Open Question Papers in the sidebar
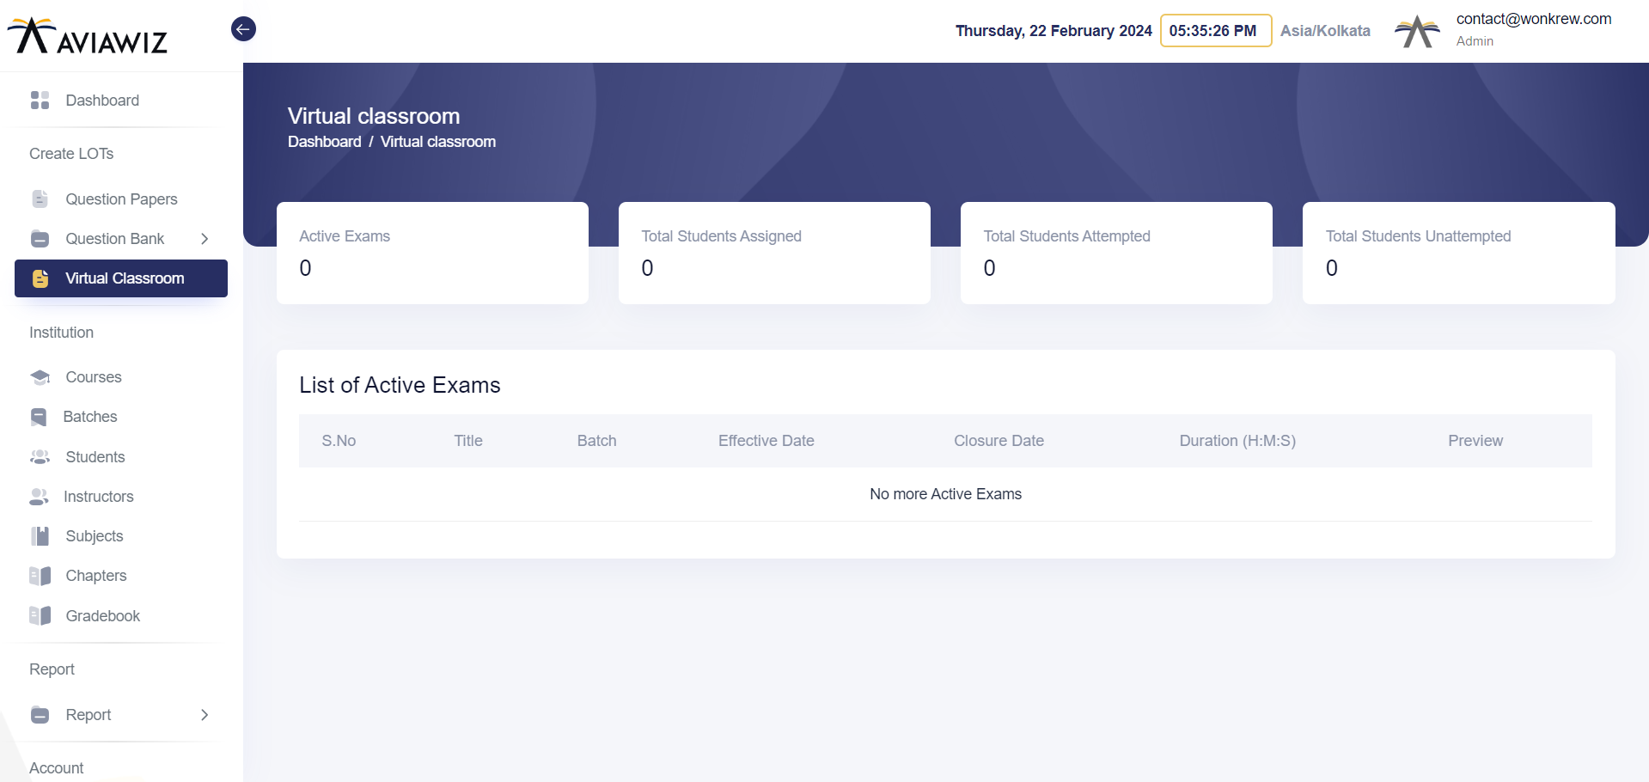1649x782 pixels. point(121,199)
